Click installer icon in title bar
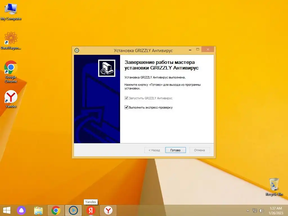Viewport: 288px width, 216px height. (77, 50)
